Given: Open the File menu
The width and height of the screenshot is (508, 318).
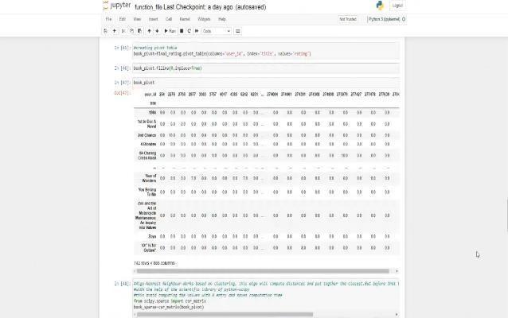Looking at the screenshot, I should (x=108, y=19).
